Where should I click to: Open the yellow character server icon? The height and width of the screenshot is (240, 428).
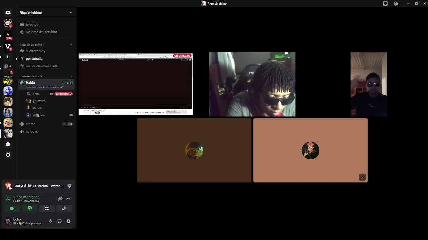pyautogui.click(x=8, y=123)
